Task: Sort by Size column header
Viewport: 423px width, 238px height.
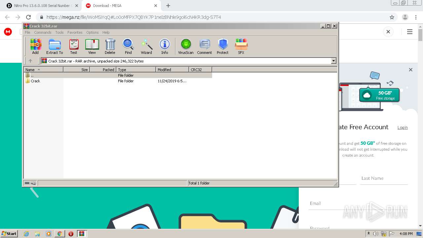Action: 76,69
